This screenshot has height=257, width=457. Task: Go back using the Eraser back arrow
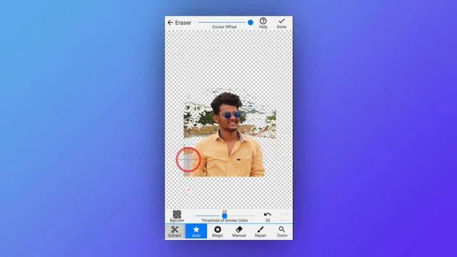coord(170,22)
